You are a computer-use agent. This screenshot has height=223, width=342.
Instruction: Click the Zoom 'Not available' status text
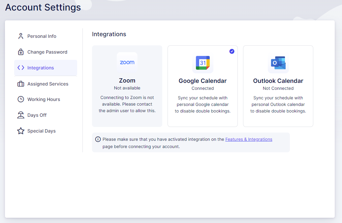pos(127,88)
